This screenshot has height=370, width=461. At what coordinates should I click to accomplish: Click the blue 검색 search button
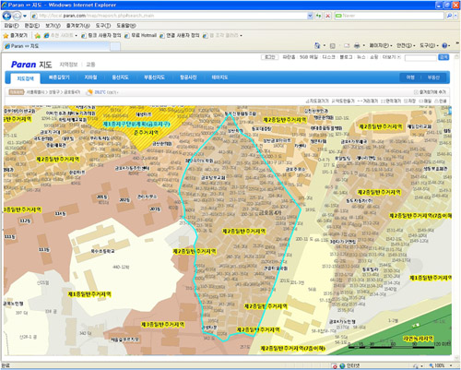[443, 57]
